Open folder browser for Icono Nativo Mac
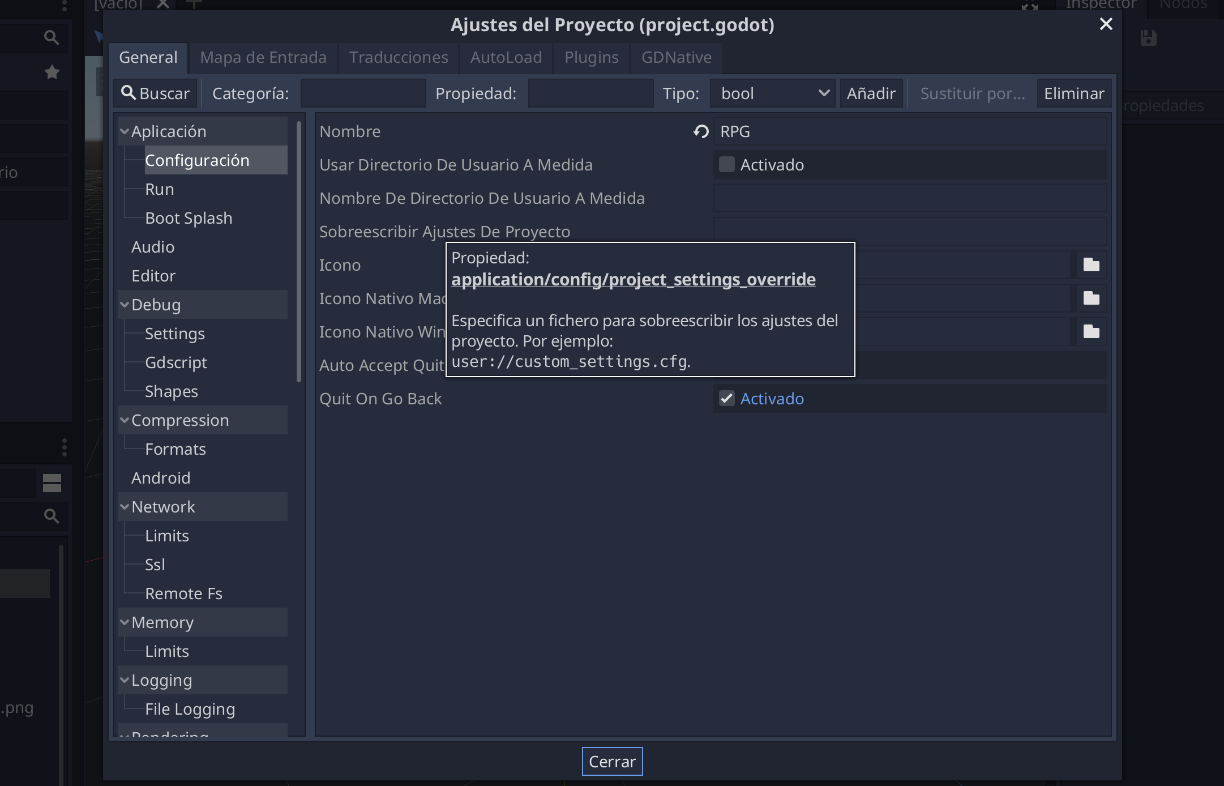Viewport: 1224px width, 786px height. [x=1091, y=298]
